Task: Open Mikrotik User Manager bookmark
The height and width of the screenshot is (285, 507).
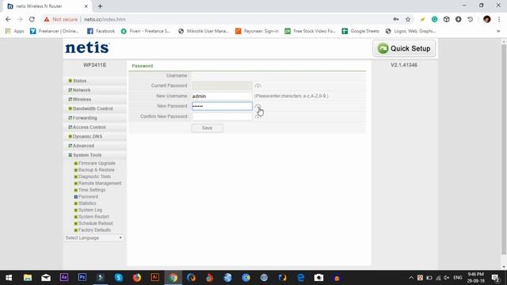Action: (x=204, y=31)
